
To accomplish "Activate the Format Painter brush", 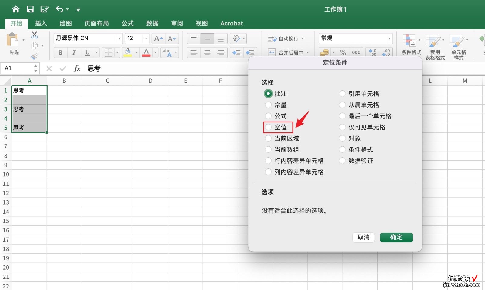I will coord(35,56).
